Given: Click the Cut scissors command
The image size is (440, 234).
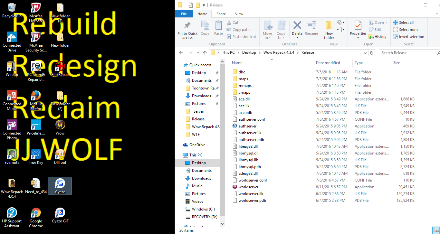Looking at the screenshot, I should [x=233, y=23].
